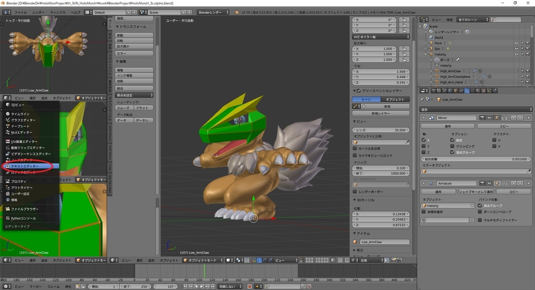Enable 体積を維持 in the Armature modifier
Image resolution: width=535 pixels, height=290 pixels.
point(424,212)
